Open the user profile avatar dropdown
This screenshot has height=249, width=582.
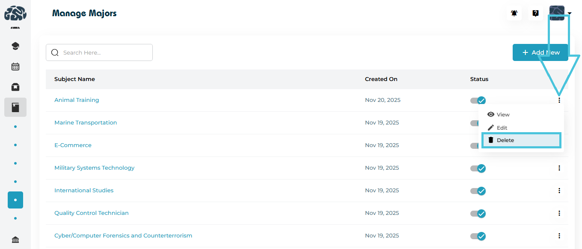pos(560,13)
